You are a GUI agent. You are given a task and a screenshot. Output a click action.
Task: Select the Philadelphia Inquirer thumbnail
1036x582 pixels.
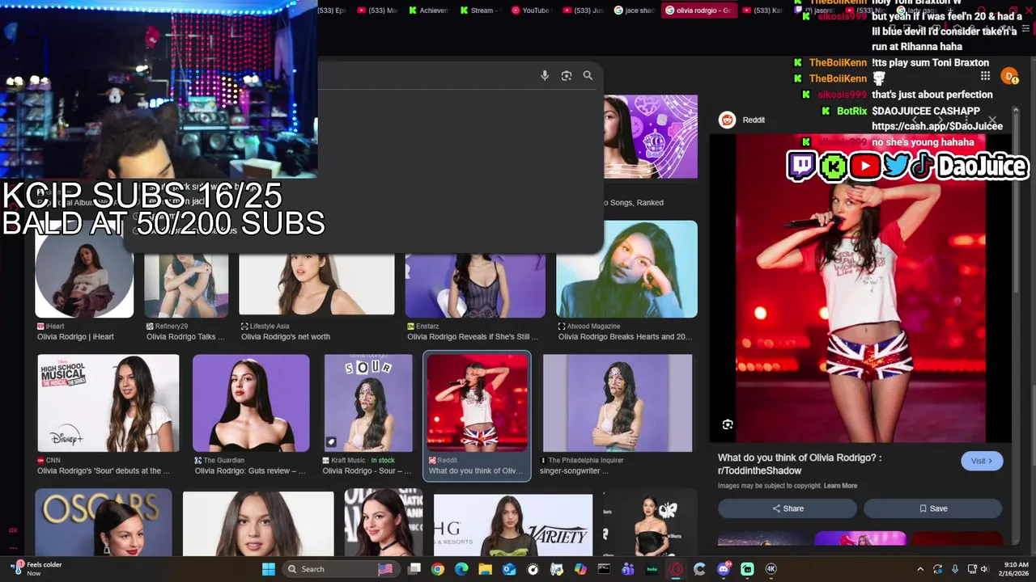tap(618, 403)
